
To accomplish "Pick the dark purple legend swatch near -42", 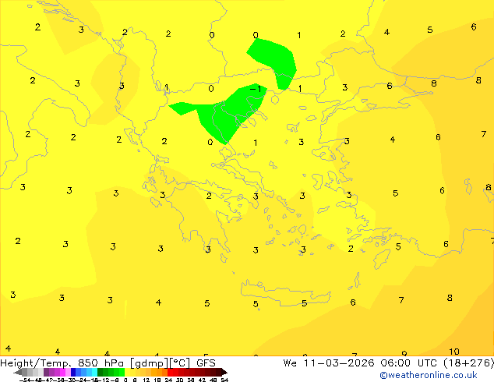I will [46, 372].
